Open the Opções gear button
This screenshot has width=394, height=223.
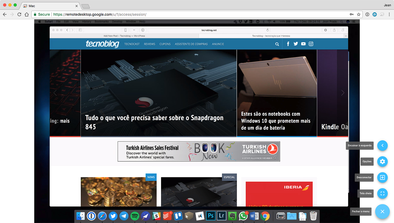click(x=382, y=161)
